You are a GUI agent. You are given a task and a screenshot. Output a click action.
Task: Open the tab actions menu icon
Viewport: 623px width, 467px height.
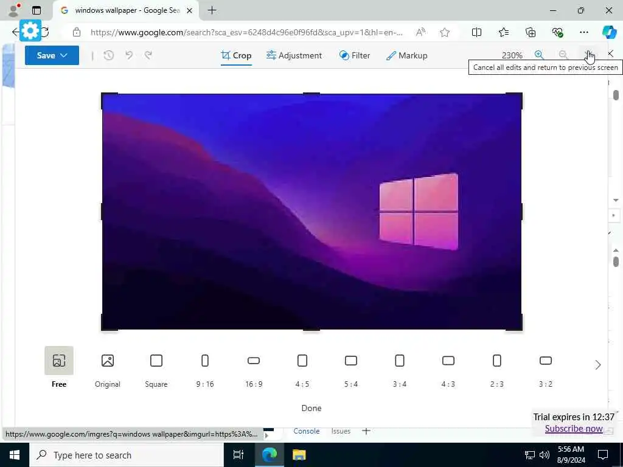(37, 11)
